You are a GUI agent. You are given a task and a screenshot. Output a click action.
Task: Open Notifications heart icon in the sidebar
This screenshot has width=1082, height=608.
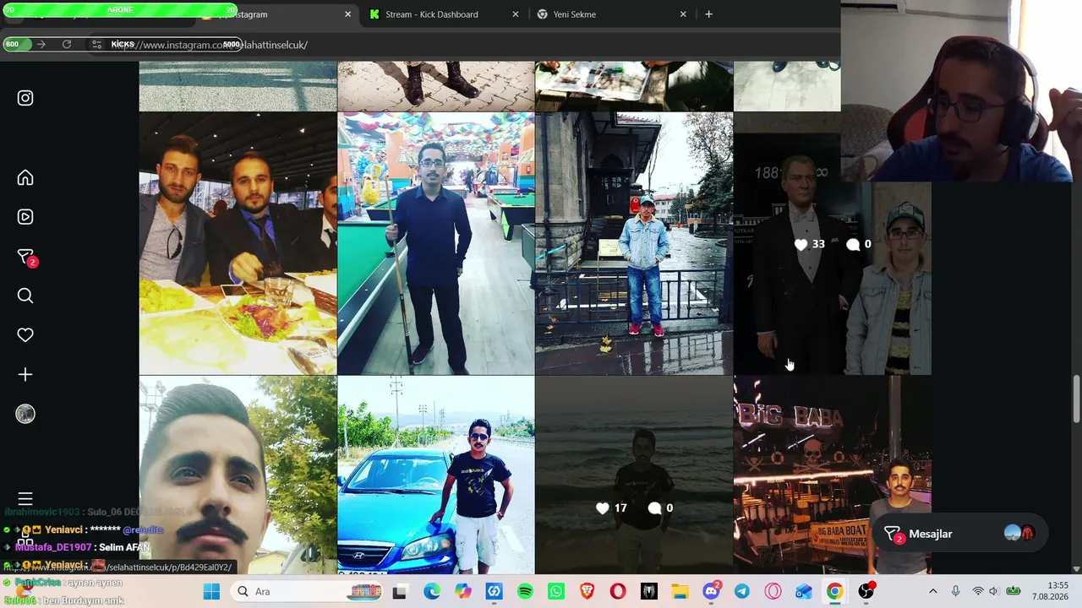coord(25,335)
